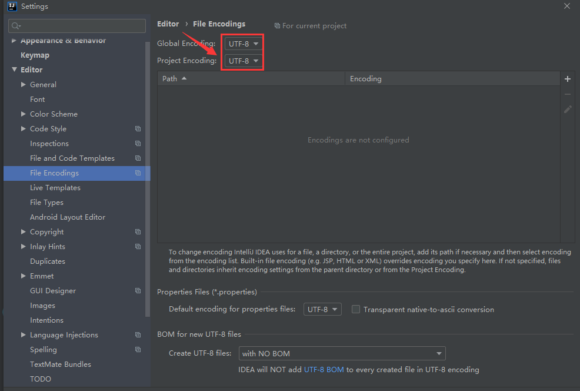580x391 pixels.
Task: Open Intentions settings page
Action: click(46, 320)
